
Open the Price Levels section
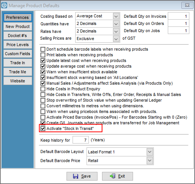18,45
